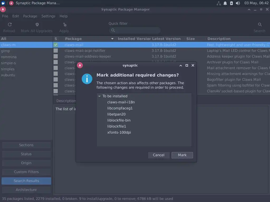Viewport: 270px width, 202px height.
Task: Select claws-mail-i18n in the dialog list
Action: 121,102
